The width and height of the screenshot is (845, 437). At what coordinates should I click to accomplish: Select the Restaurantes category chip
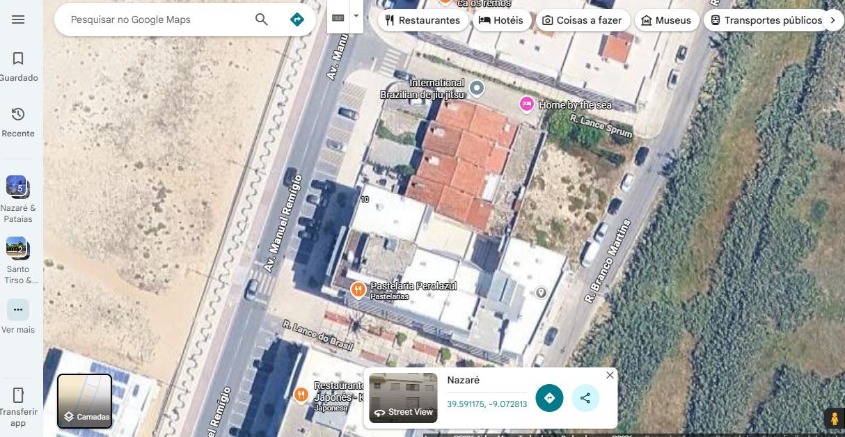coord(422,20)
